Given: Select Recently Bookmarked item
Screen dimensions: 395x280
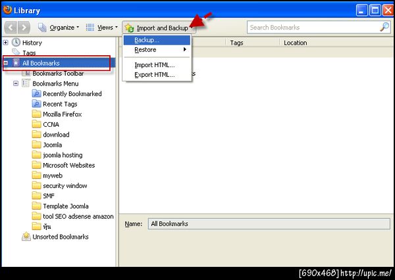Looking at the screenshot, I should click(x=72, y=94).
